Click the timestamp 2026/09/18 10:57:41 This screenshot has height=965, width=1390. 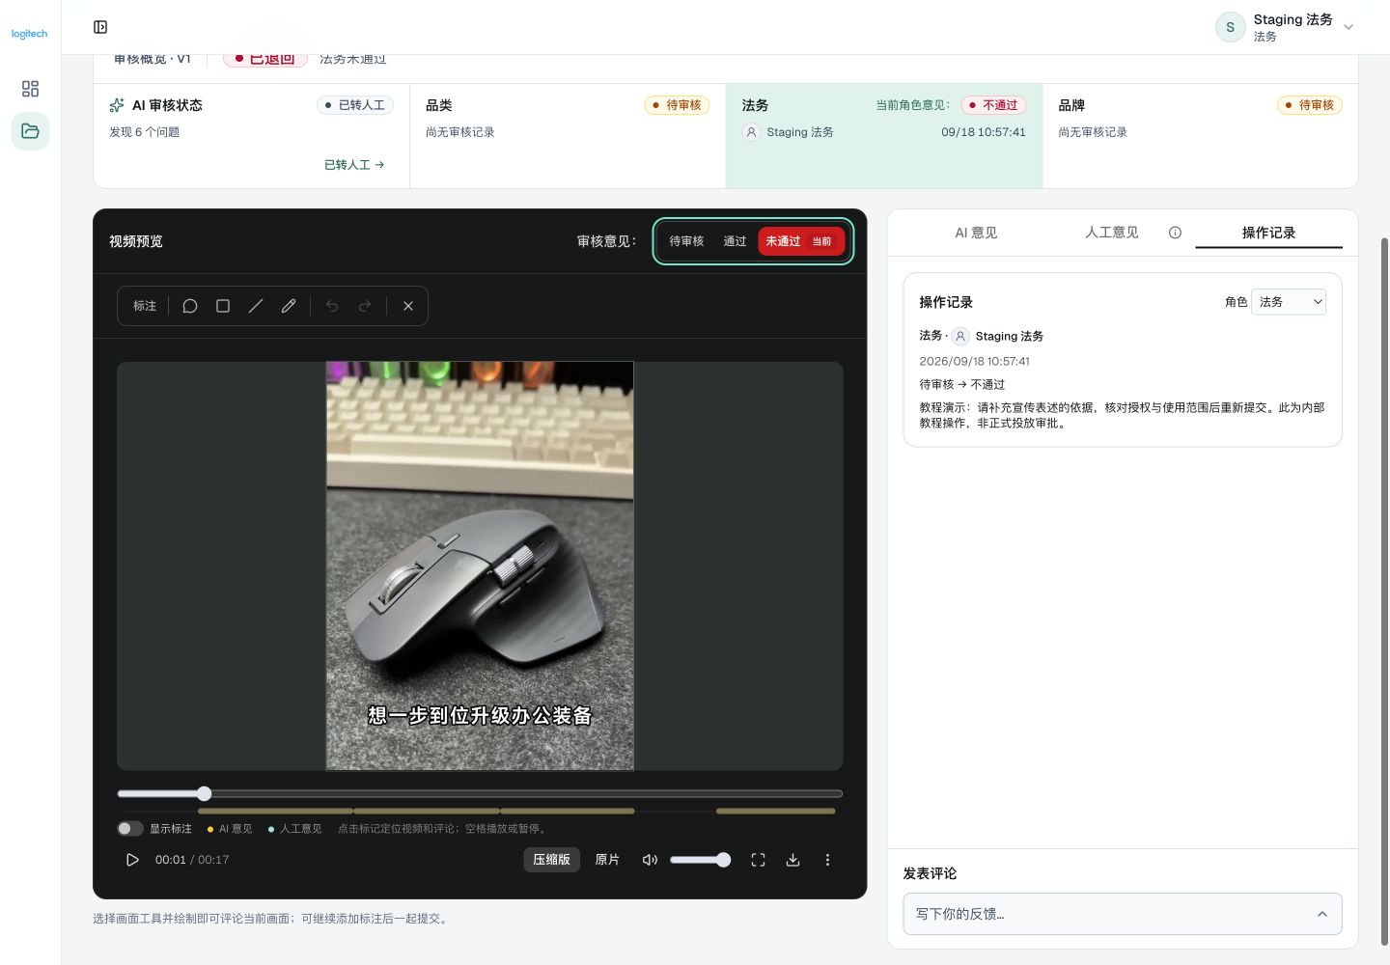[x=974, y=361]
